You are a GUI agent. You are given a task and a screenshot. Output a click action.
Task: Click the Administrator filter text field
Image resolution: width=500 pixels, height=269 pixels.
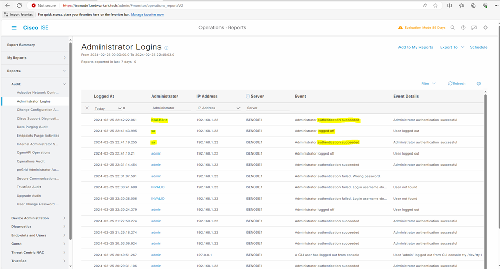pyautogui.click(x=171, y=108)
